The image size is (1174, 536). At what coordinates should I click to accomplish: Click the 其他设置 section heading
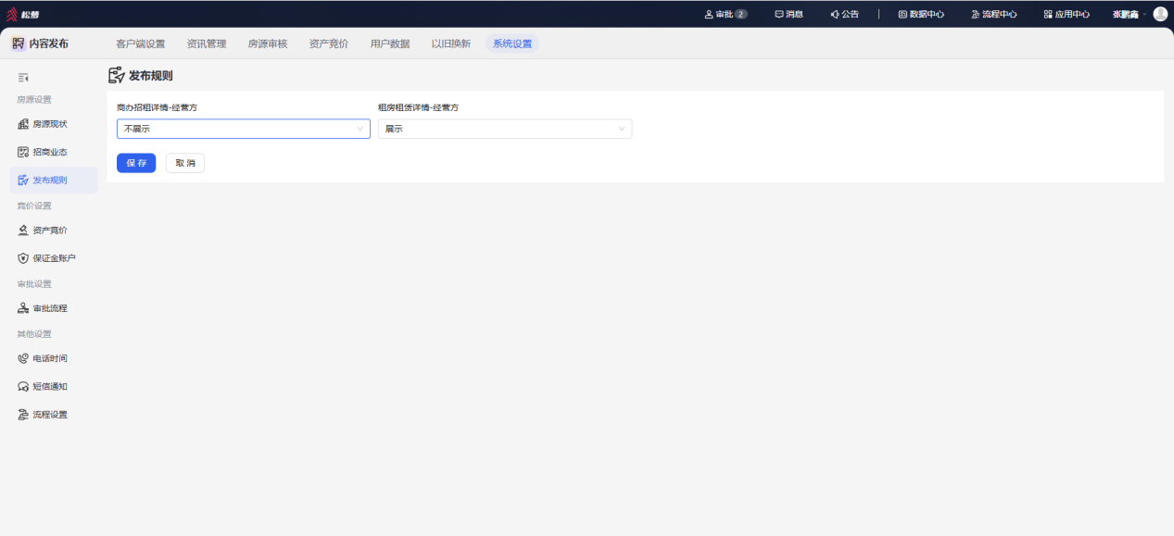34,333
